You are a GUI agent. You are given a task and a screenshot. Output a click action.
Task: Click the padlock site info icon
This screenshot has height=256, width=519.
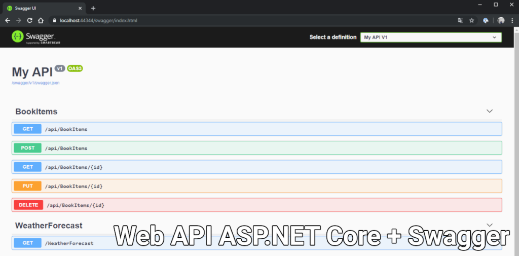(x=55, y=21)
